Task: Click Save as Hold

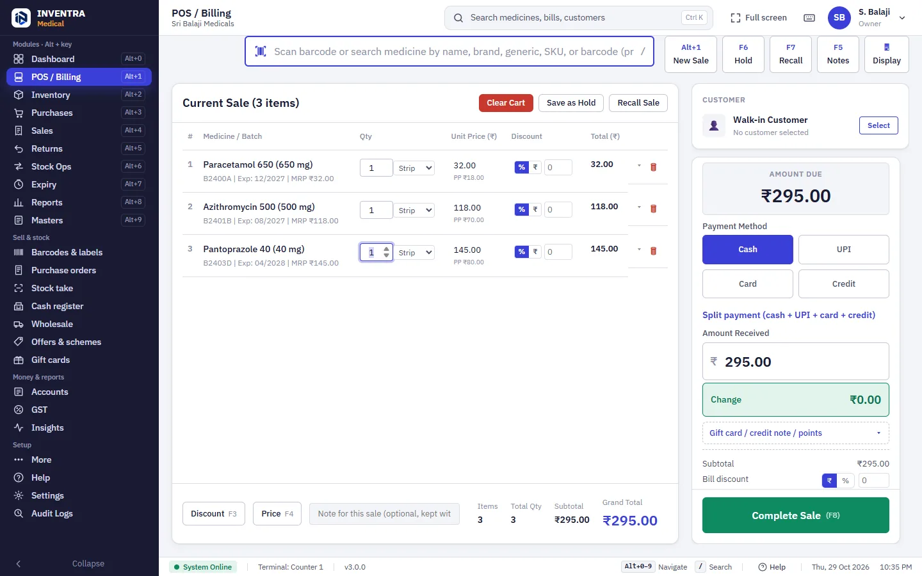Action: 571,103
